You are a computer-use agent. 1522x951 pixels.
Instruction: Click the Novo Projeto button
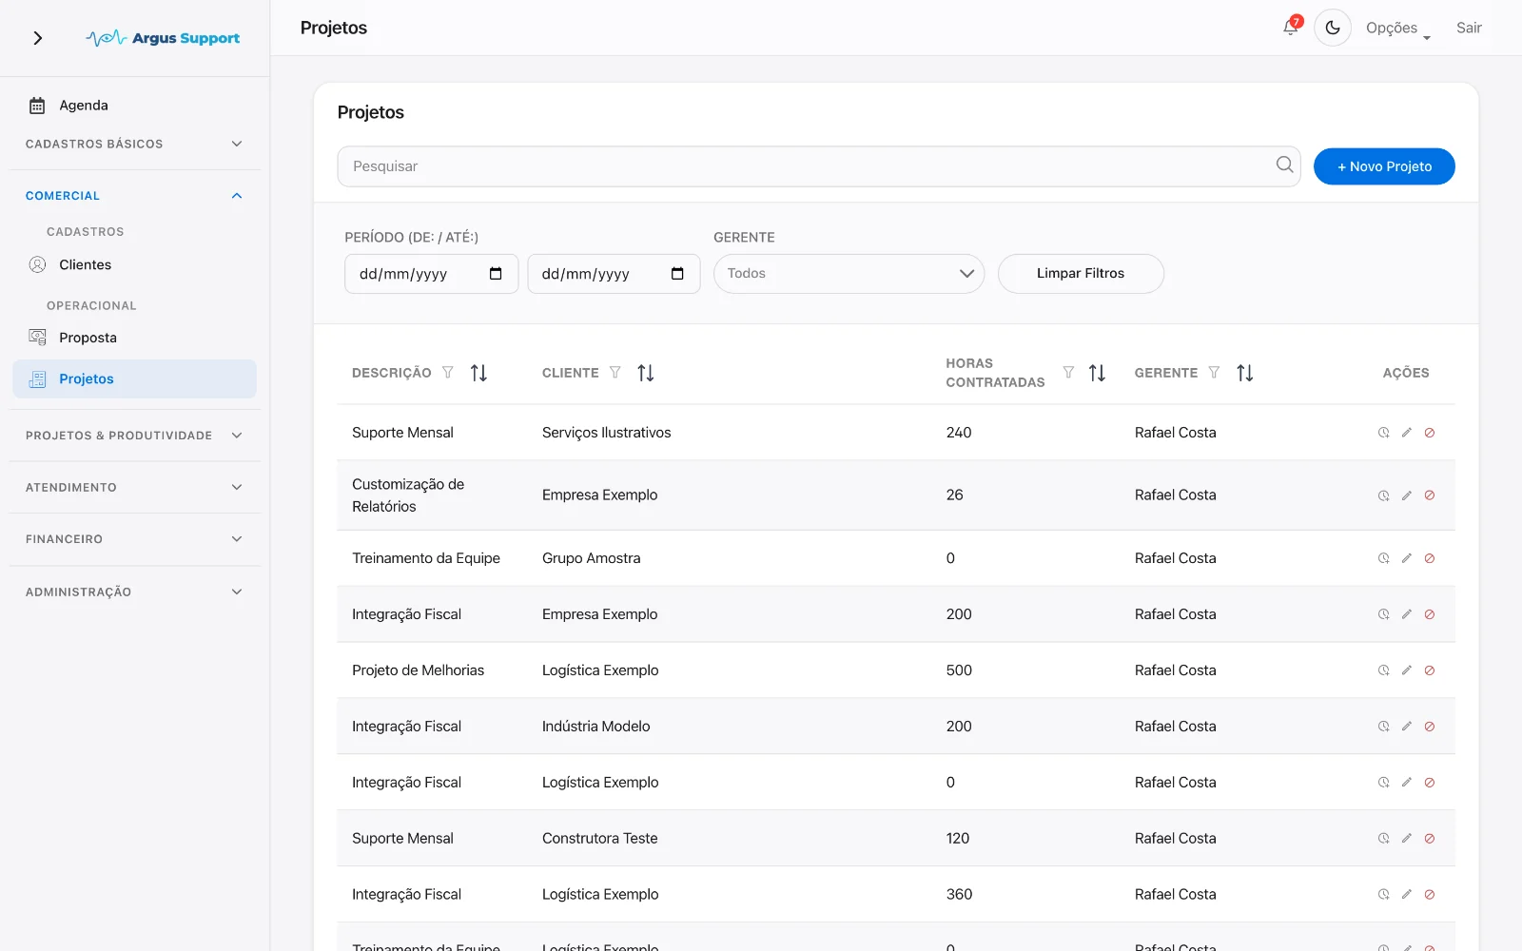(1384, 166)
